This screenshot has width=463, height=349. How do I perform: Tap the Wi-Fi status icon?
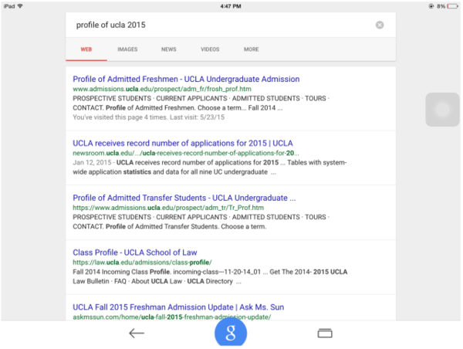[x=20, y=6]
